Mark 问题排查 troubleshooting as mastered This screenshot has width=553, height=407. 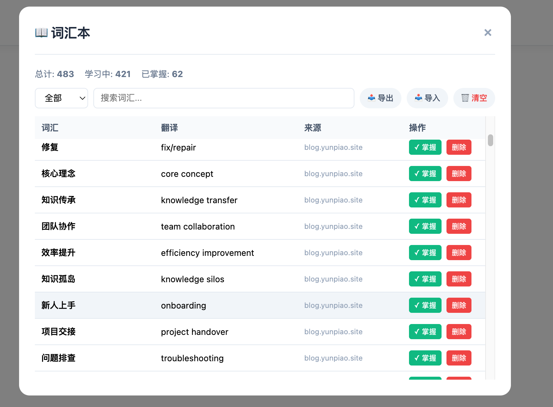[425, 358]
